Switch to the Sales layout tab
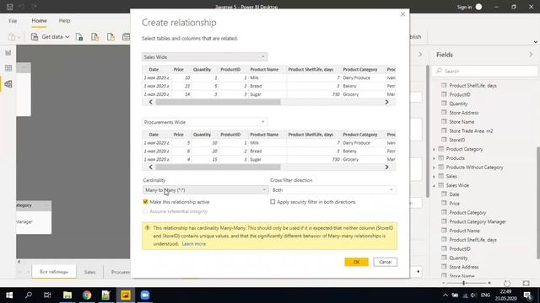540x303 pixels. [x=90, y=272]
